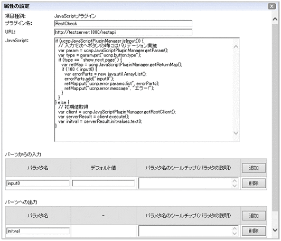
Task: Click パラメタ名 header in パーツからの入力 table
Action: pyautogui.click(x=38, y=168)
